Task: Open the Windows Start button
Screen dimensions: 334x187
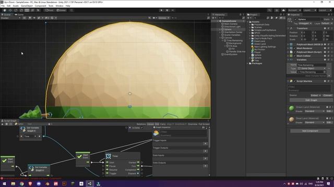Action: [4, 183]
